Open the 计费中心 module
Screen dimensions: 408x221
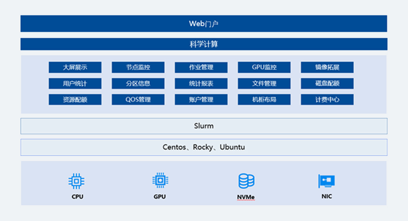pos(327,99)
